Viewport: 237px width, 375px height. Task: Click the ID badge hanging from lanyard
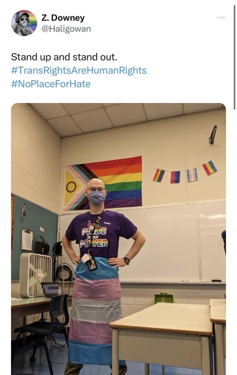click(92, 264)
